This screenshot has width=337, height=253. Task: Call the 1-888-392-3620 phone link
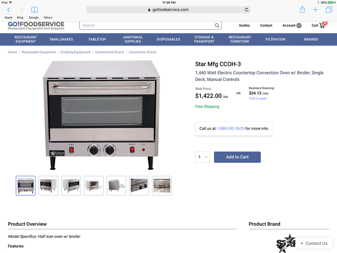(x=230, y=129)
